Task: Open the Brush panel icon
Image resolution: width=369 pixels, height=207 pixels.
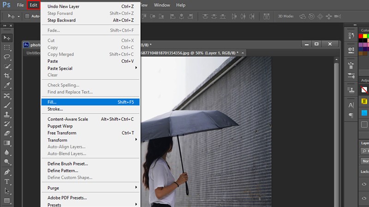Action: coord(351,65)
